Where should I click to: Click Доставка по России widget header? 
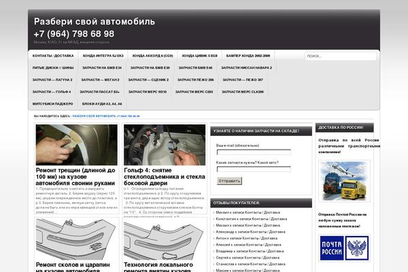click(x=345, y=128)
